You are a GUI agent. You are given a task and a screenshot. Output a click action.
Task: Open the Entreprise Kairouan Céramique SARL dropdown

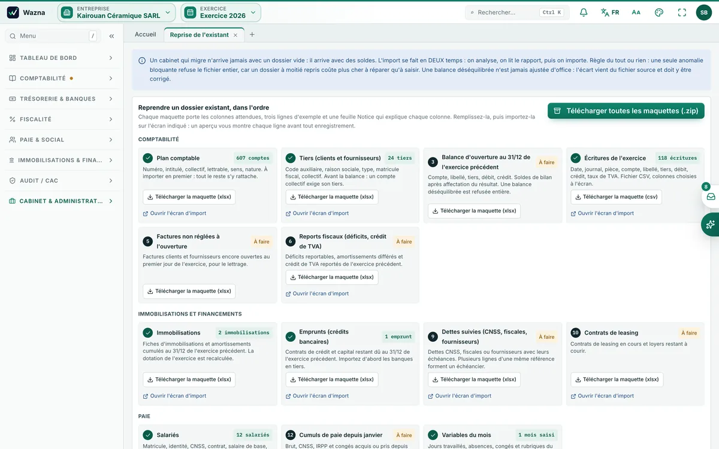117,13
